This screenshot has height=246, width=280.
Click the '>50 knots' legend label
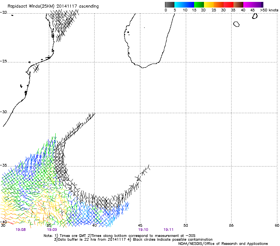[x=269, y=10]
